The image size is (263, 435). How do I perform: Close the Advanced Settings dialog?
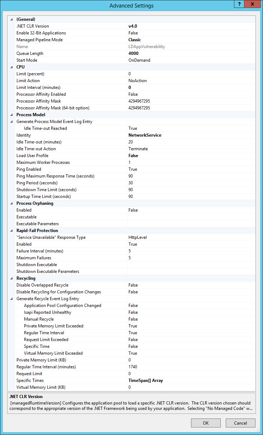pos(253,4)
